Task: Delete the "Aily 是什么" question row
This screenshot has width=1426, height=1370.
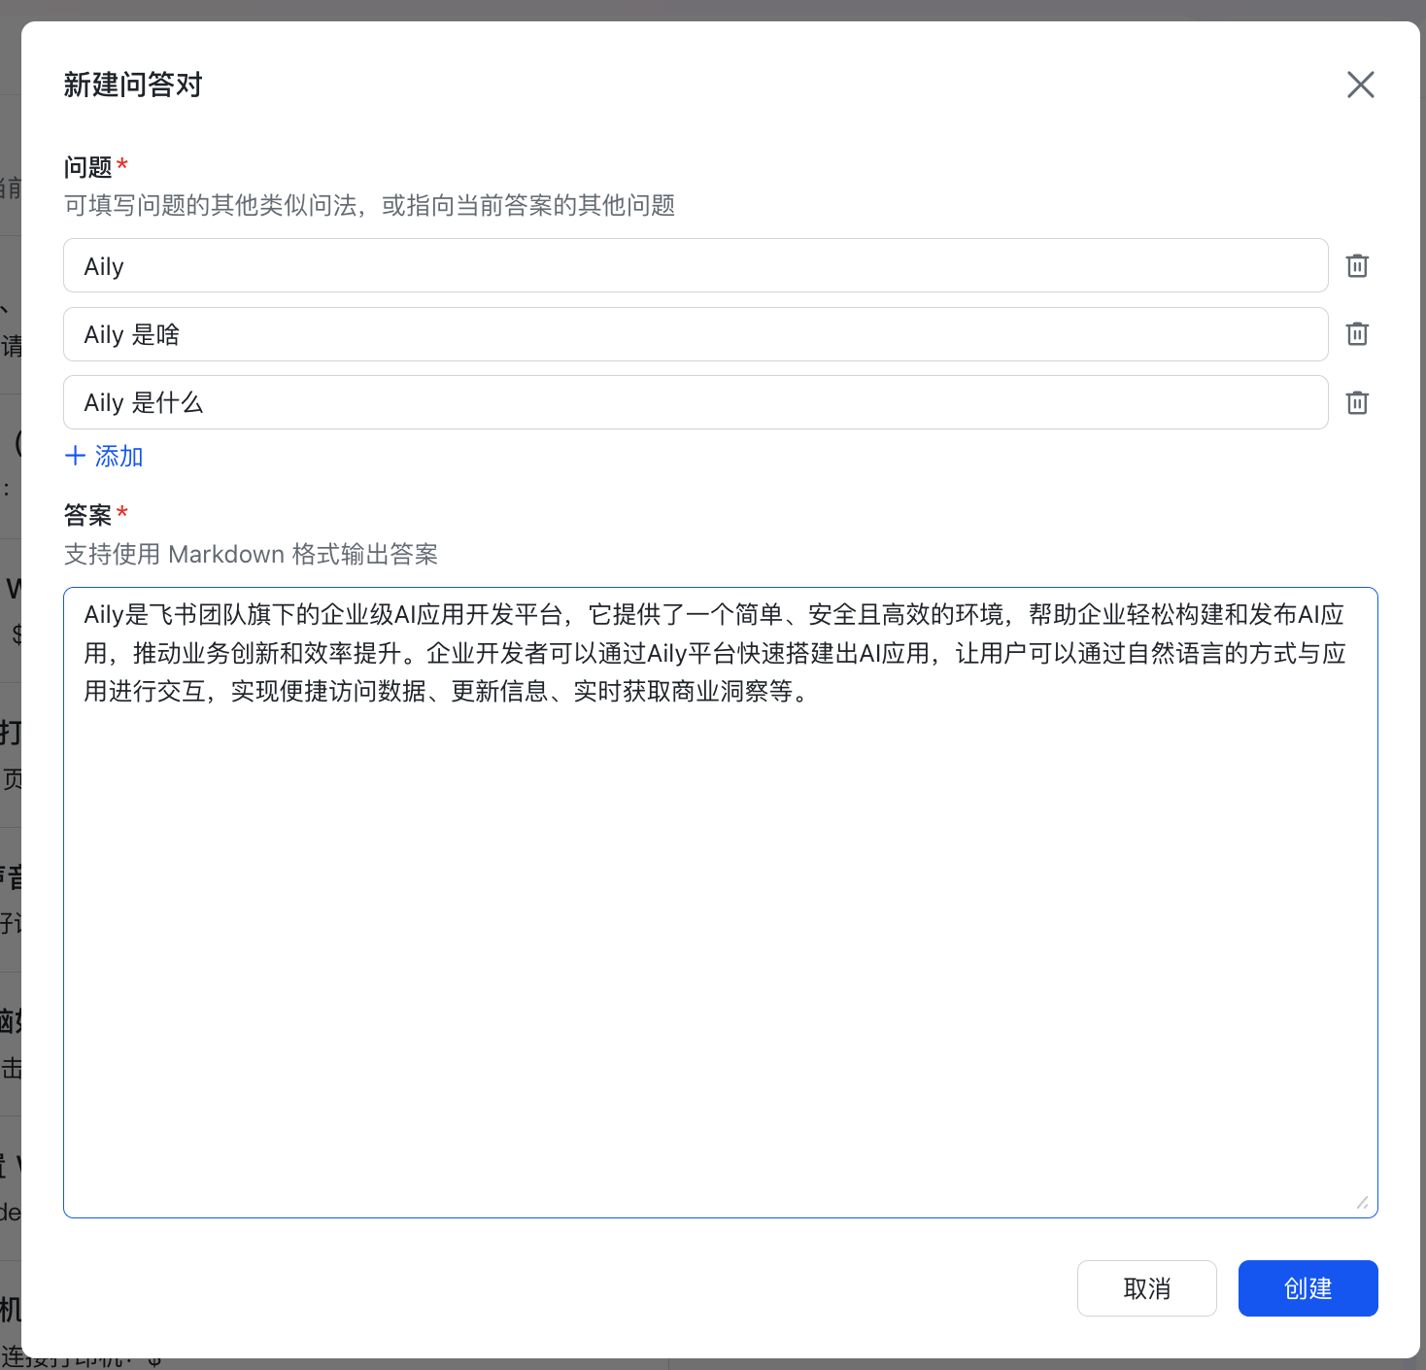Action: tap(1357, 402)
